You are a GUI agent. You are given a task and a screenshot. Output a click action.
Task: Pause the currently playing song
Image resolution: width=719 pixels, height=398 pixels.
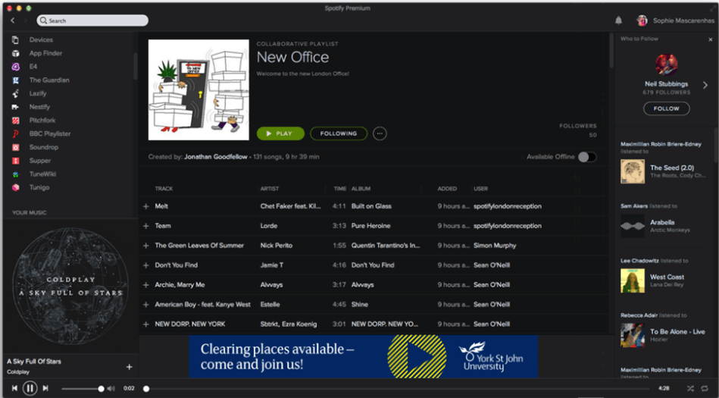coord(30,388)
